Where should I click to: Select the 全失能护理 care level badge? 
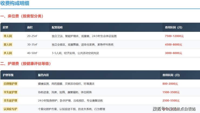(11, 101)
